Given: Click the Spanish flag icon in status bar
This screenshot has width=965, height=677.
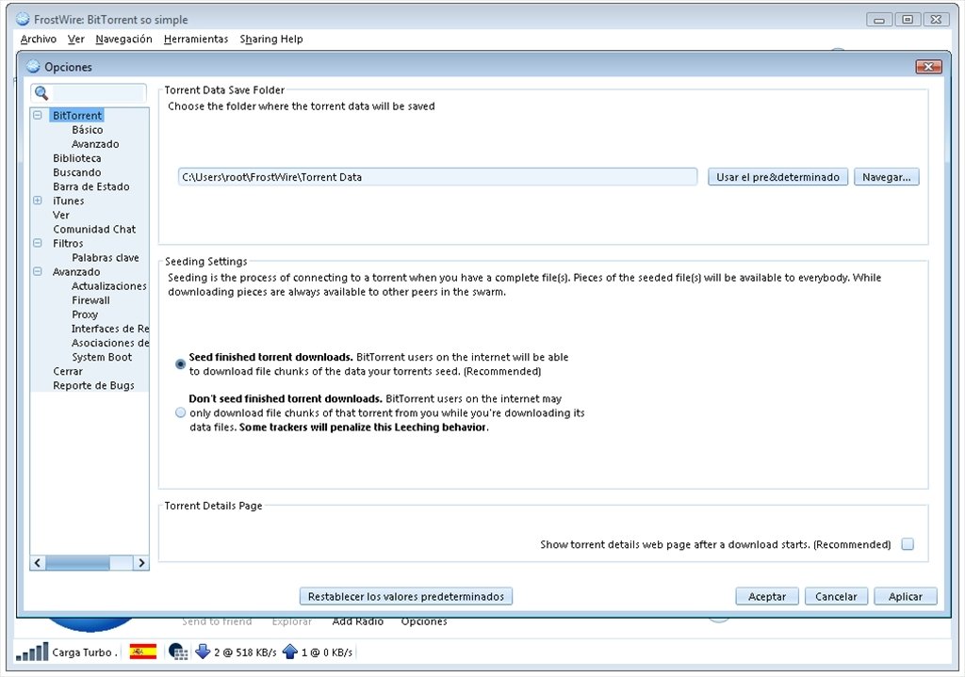Looking at the screenshot, I should pyautogui.click(x=143, y=652).
